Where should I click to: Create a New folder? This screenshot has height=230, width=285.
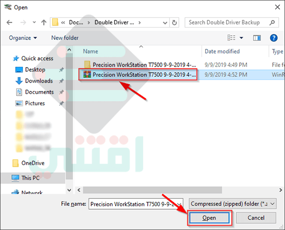65,38
